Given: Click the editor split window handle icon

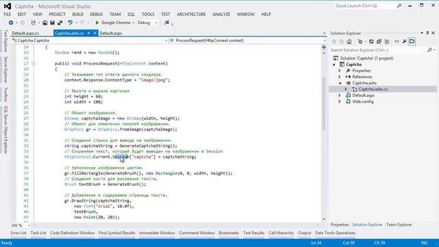Looking at the screenshot, I should 324,47.
